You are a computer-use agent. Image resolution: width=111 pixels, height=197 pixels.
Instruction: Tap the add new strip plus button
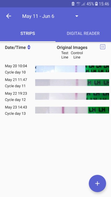[x=97, y=183]
